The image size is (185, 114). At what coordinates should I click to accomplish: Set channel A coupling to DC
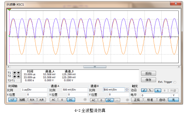(71, 100)
